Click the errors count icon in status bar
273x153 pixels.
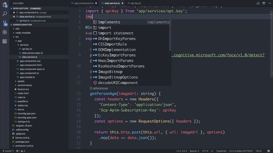pos(17,151)
